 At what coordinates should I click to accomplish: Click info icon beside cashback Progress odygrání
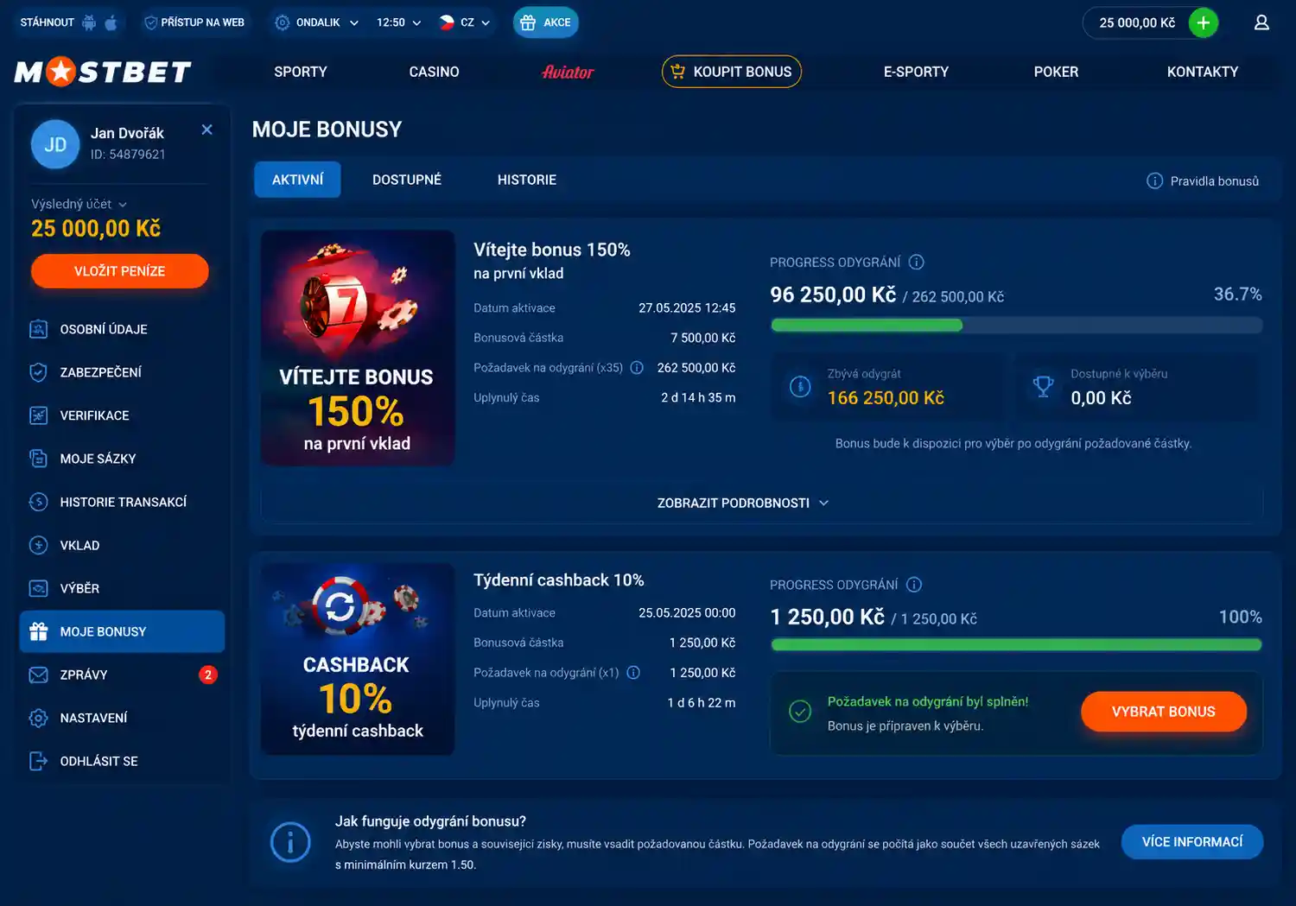tap(914, 585)
